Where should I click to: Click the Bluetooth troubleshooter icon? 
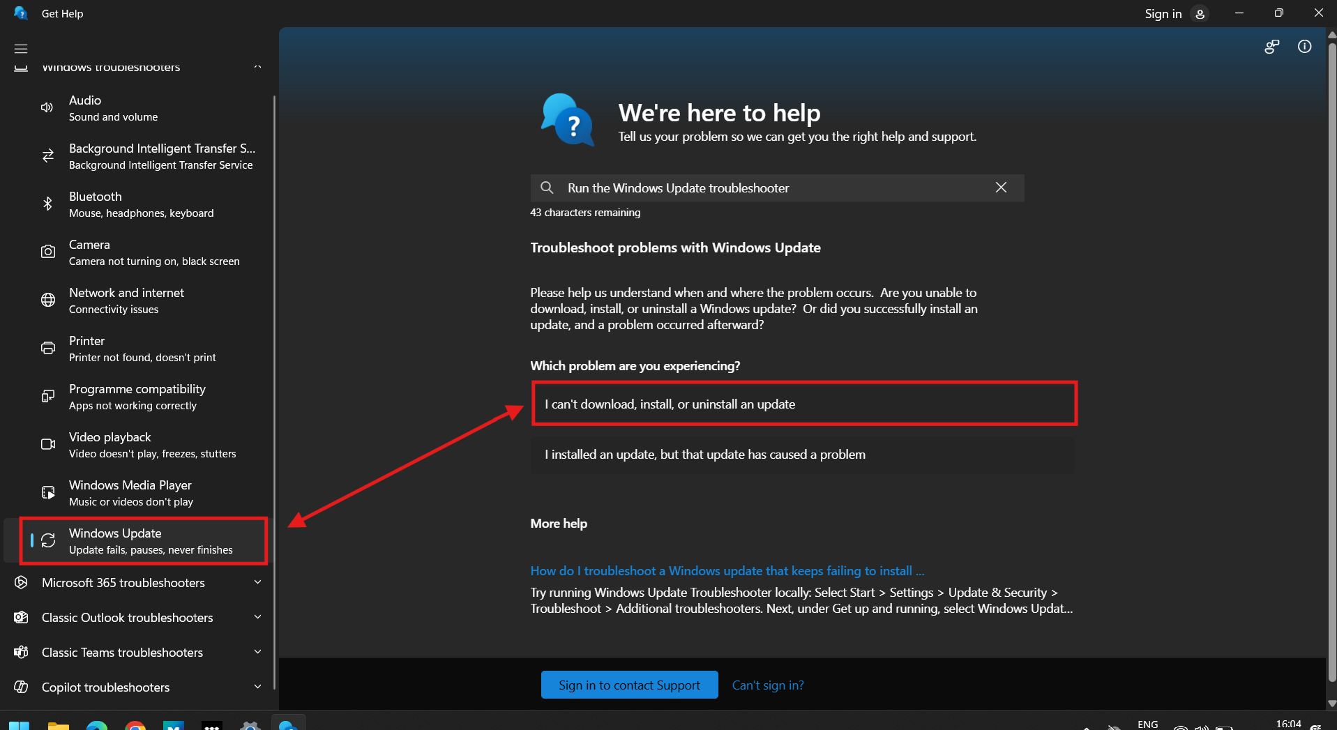coord(47,204)
